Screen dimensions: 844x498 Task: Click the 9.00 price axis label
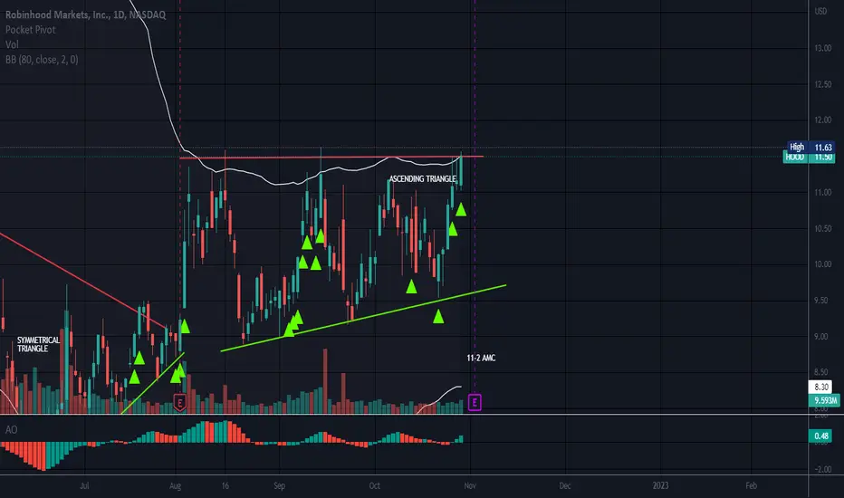click(823, 337)
